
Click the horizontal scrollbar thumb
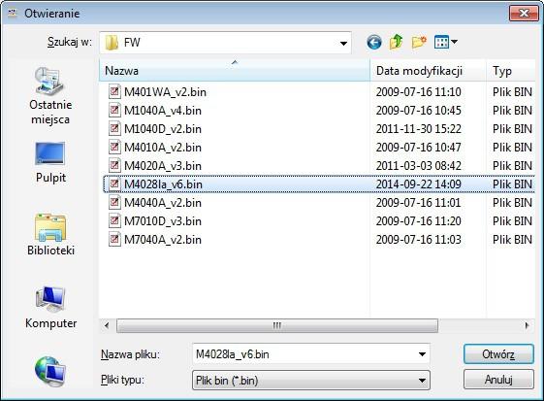coord(277,326)
